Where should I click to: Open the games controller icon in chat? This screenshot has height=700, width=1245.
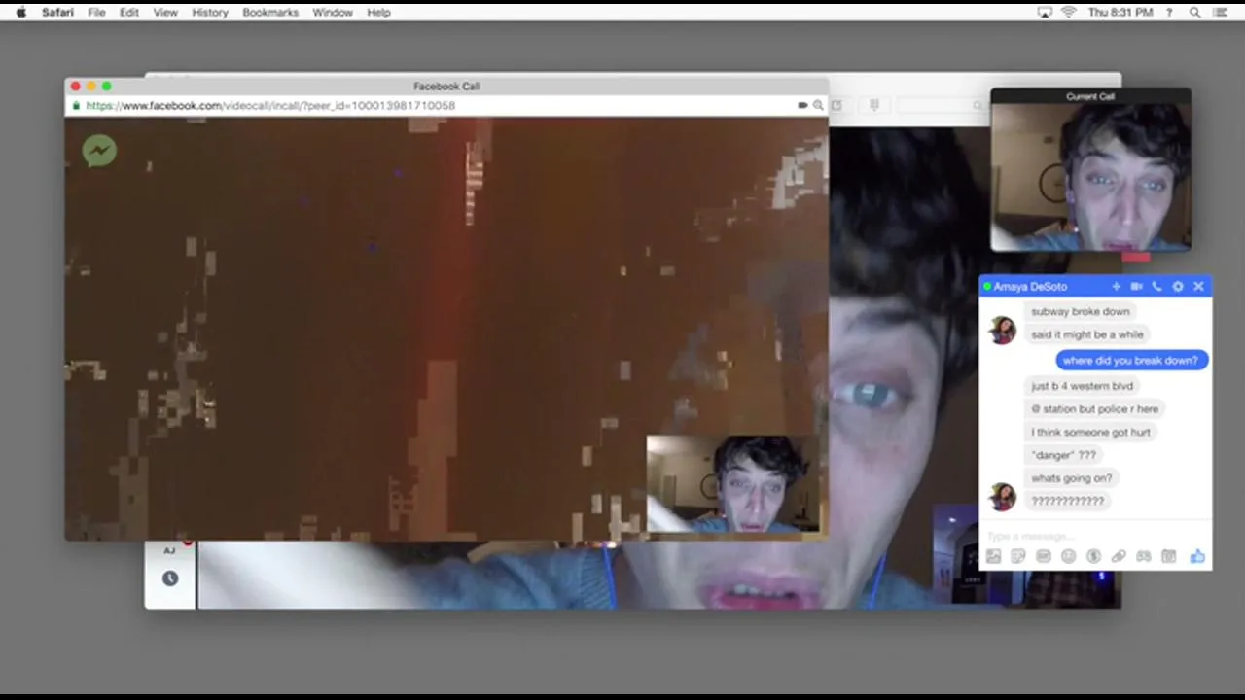tap(1144, 557)
